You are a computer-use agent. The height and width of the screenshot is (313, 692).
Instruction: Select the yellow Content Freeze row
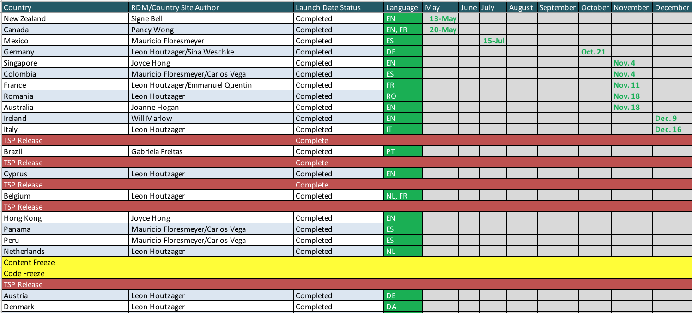click(x=29, y=262)
